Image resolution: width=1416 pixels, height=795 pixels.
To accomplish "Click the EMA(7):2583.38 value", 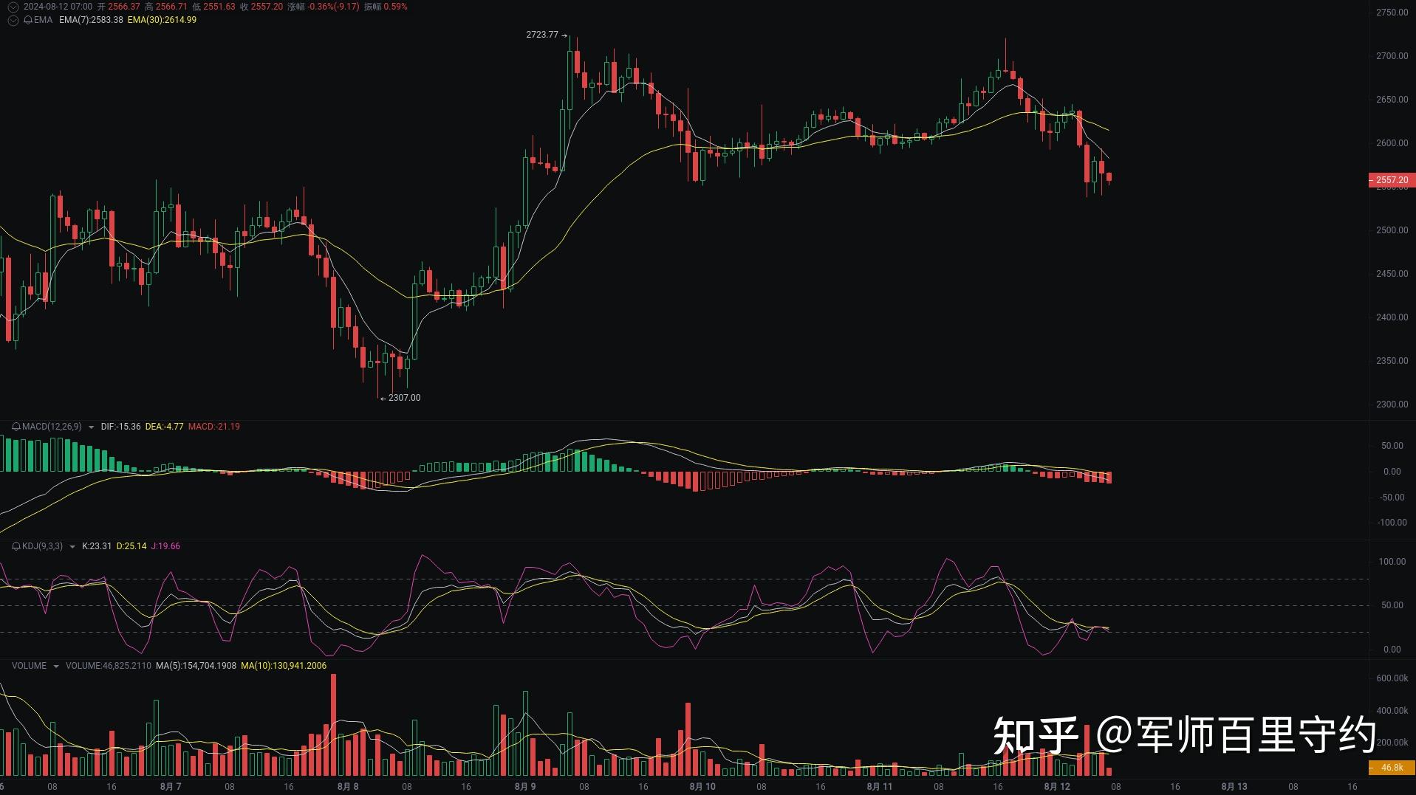I will coord(91,20).
